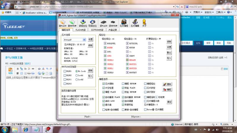Click the 擦除 erase button
This screenshot has height=133, width=237.
click(x=167, y=84)
